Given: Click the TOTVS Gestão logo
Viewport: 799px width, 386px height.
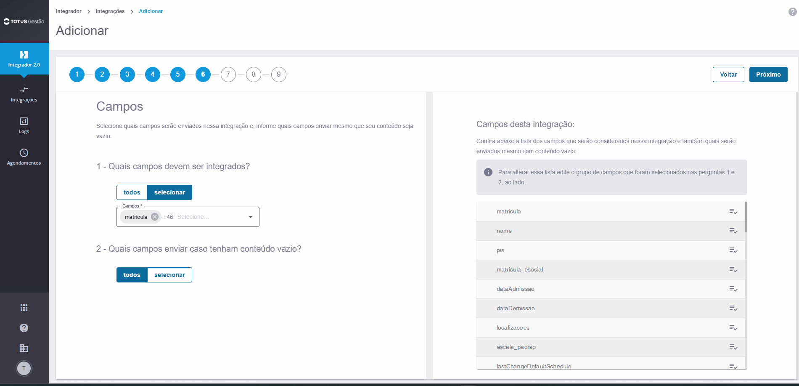Looking at the screenshot, I should (24, 21).
